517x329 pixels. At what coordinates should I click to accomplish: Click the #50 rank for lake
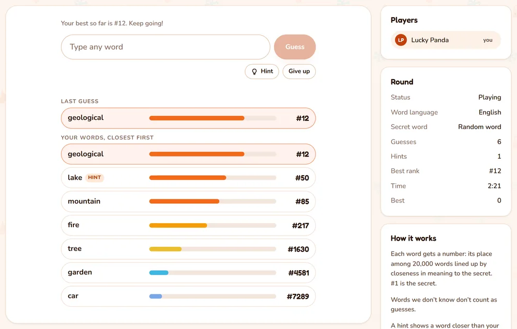(302, 178)
